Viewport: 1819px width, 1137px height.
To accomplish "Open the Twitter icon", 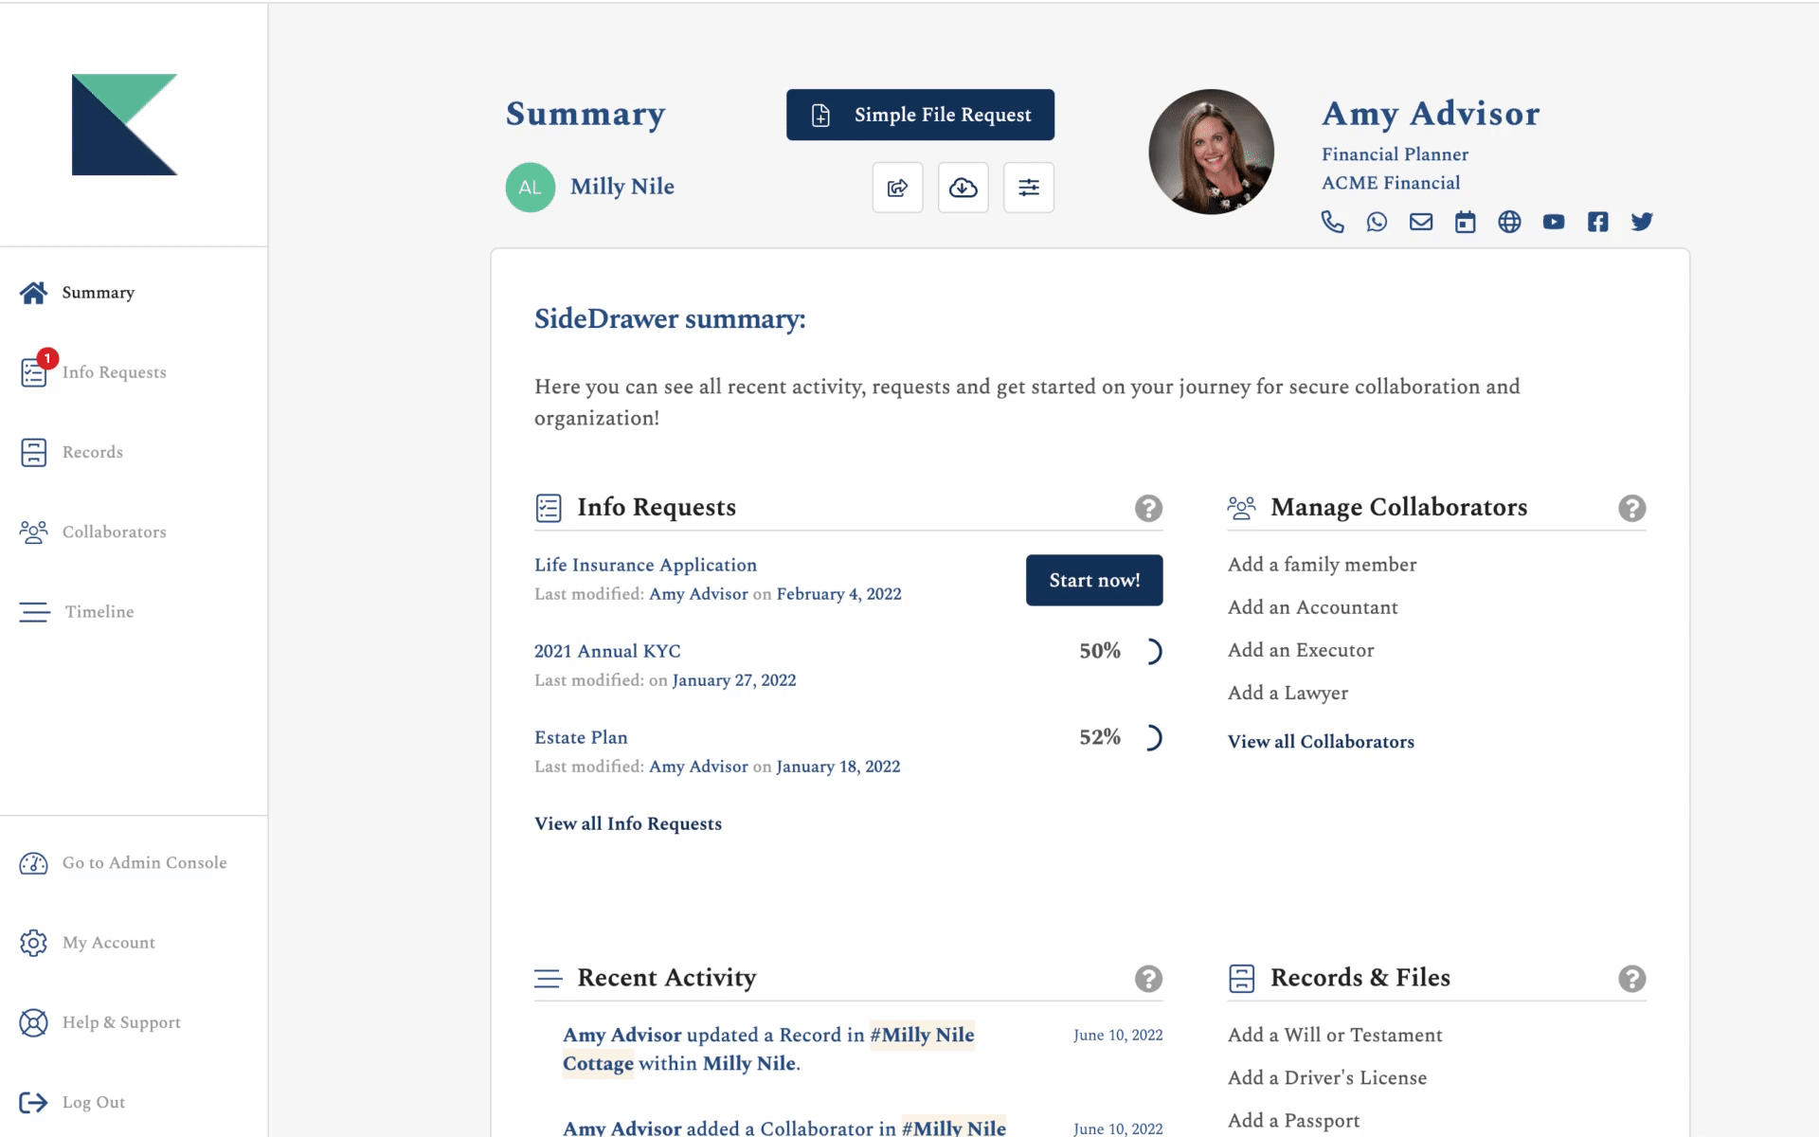I will (x=1642, y=222).
